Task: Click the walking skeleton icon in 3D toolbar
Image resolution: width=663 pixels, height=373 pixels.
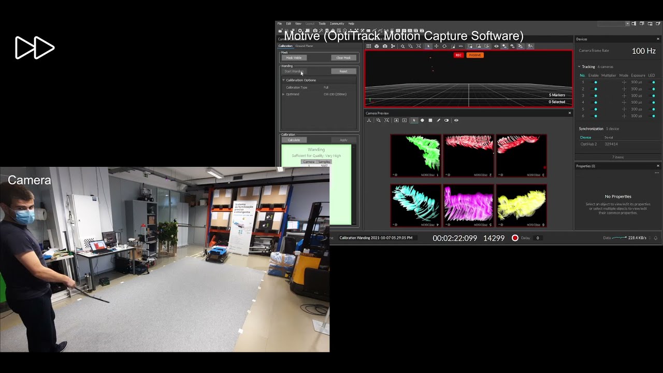Action: (x=530, y=46)
